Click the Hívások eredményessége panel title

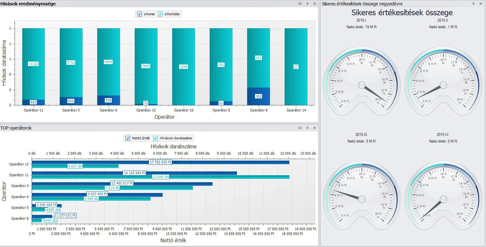point(28,4)
